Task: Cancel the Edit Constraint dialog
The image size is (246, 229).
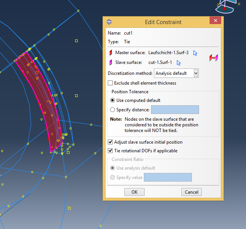Action: click(192, 192)
